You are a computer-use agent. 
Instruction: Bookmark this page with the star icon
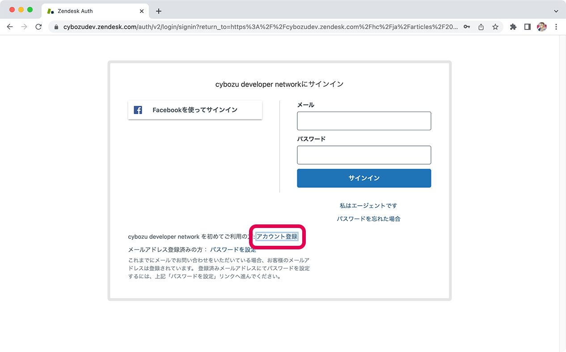pyautogui.click(x=495, y=27)
